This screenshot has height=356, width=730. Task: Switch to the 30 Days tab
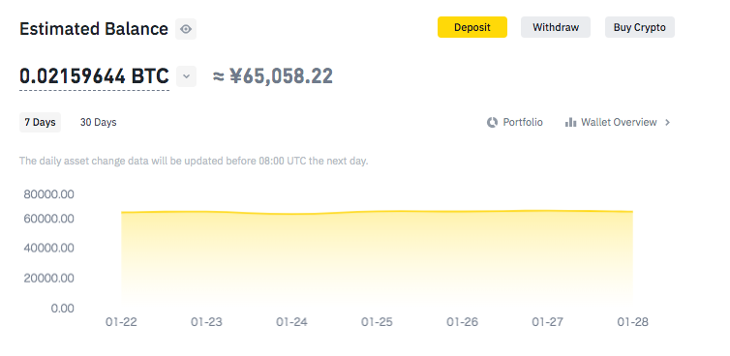[x=98, y=123]
